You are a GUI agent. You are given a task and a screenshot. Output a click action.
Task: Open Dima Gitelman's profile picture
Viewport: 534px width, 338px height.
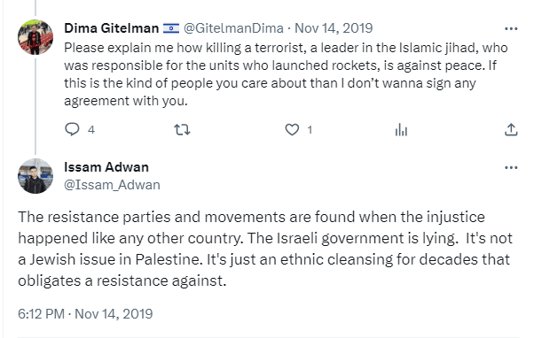click(35, 37)
